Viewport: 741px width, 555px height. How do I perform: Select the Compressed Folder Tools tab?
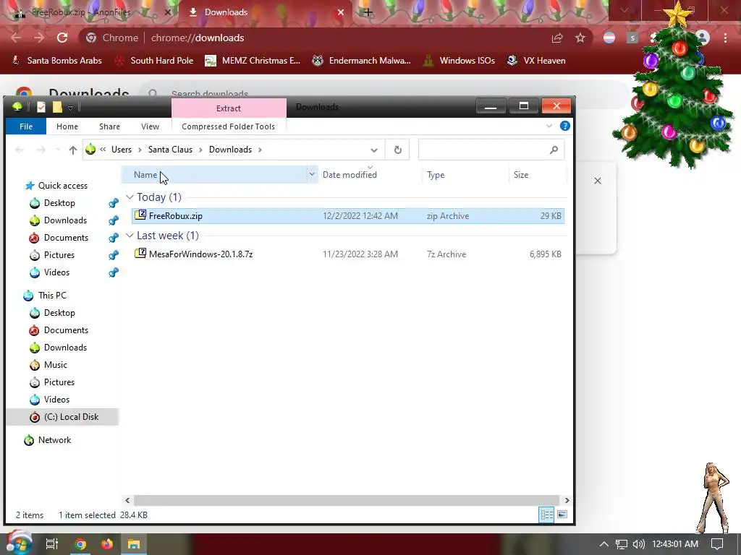tap(228, 126)
